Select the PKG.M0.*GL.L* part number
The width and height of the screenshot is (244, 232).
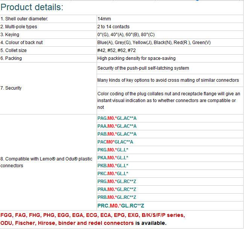(113, 150)
